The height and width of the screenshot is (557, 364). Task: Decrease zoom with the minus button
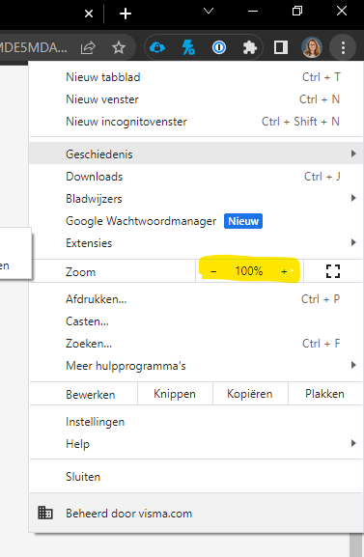[213, 272]
